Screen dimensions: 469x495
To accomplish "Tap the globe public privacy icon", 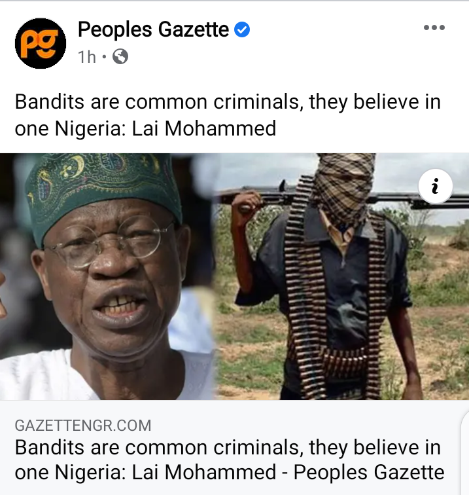I will click(x=120, y=57).
